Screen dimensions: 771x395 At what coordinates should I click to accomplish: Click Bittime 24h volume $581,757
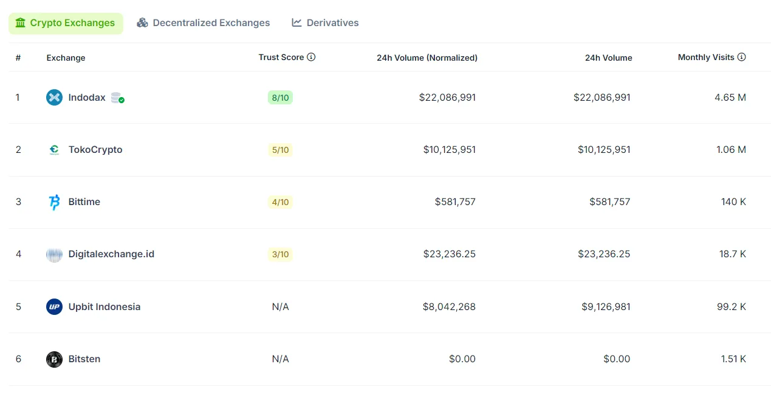[609, 202]
